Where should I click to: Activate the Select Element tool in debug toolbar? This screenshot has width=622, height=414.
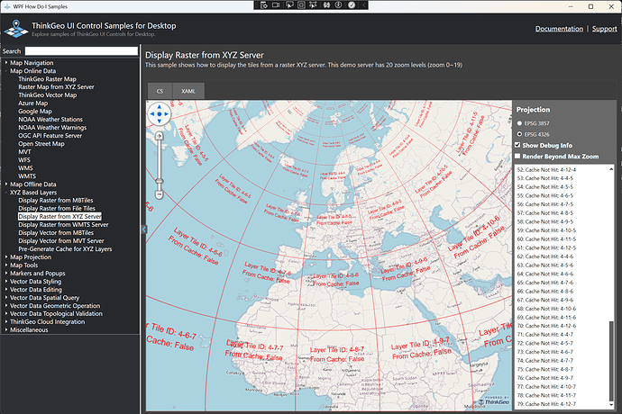[x=289, y=5]
